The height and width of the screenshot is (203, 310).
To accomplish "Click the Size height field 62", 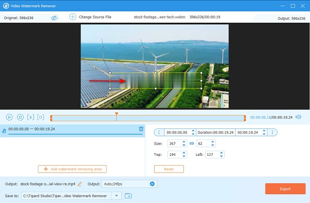I will [203, 143].
